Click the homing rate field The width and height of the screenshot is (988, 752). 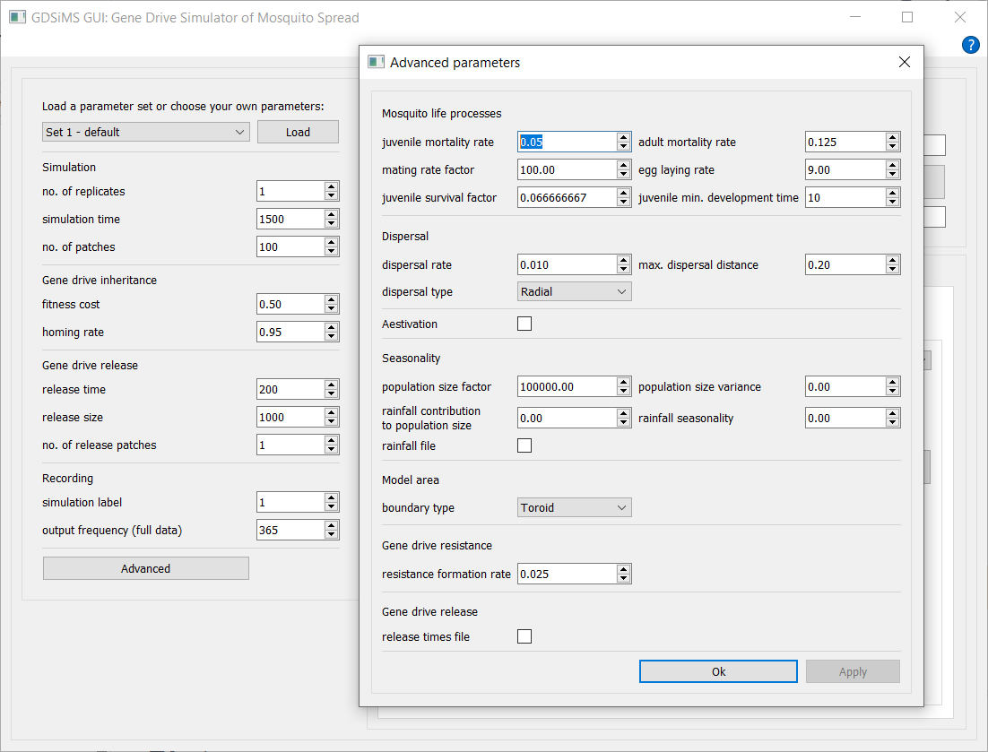(290, 332)
